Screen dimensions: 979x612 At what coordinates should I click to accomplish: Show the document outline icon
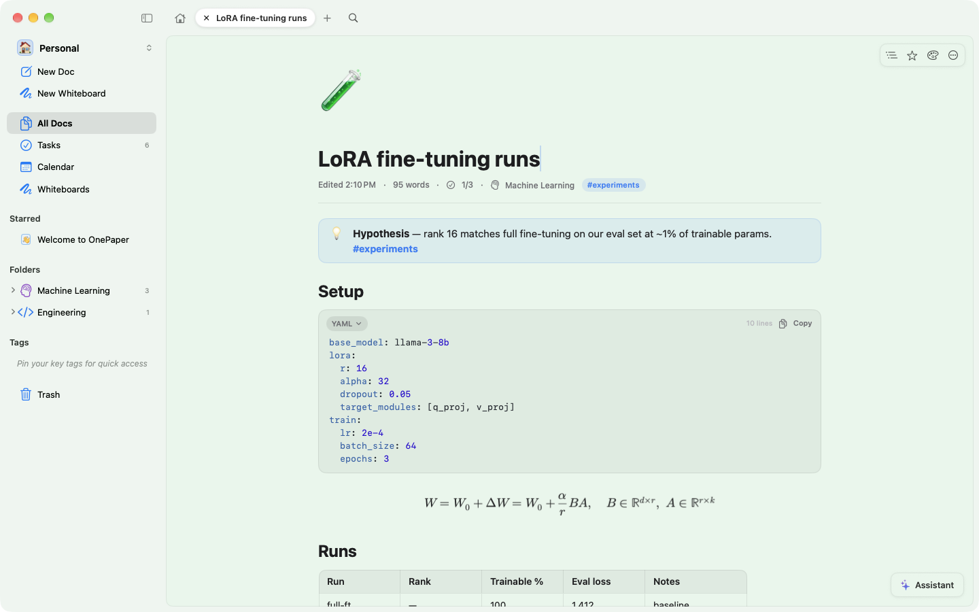tap(892, 56)
